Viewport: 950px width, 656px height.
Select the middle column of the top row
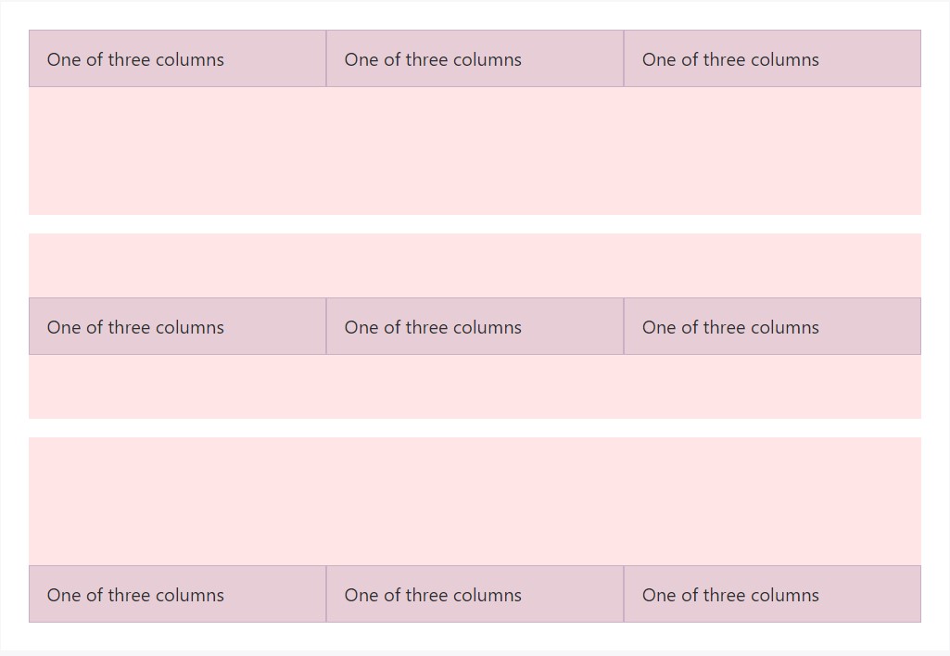pyautogui.click(x=475, y=58)
